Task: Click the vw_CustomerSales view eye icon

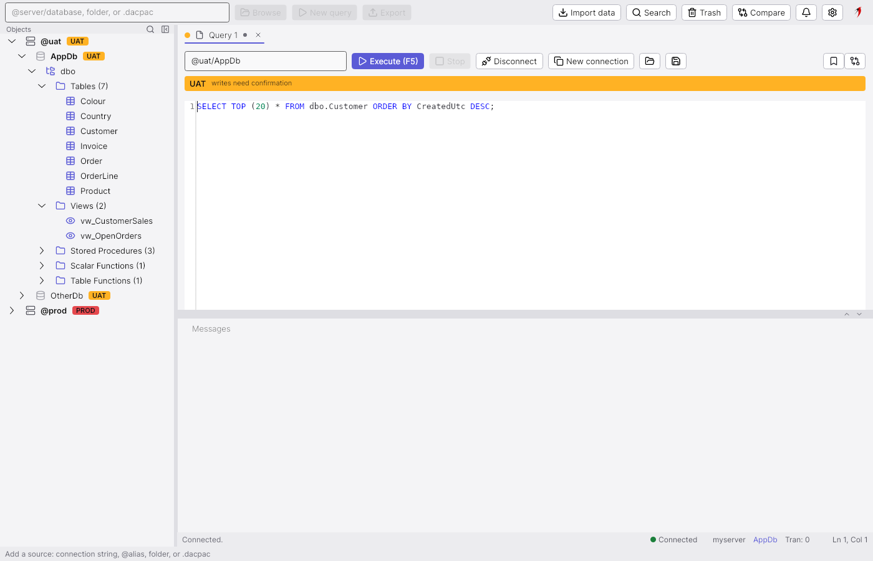Action: tap(70, 221)
